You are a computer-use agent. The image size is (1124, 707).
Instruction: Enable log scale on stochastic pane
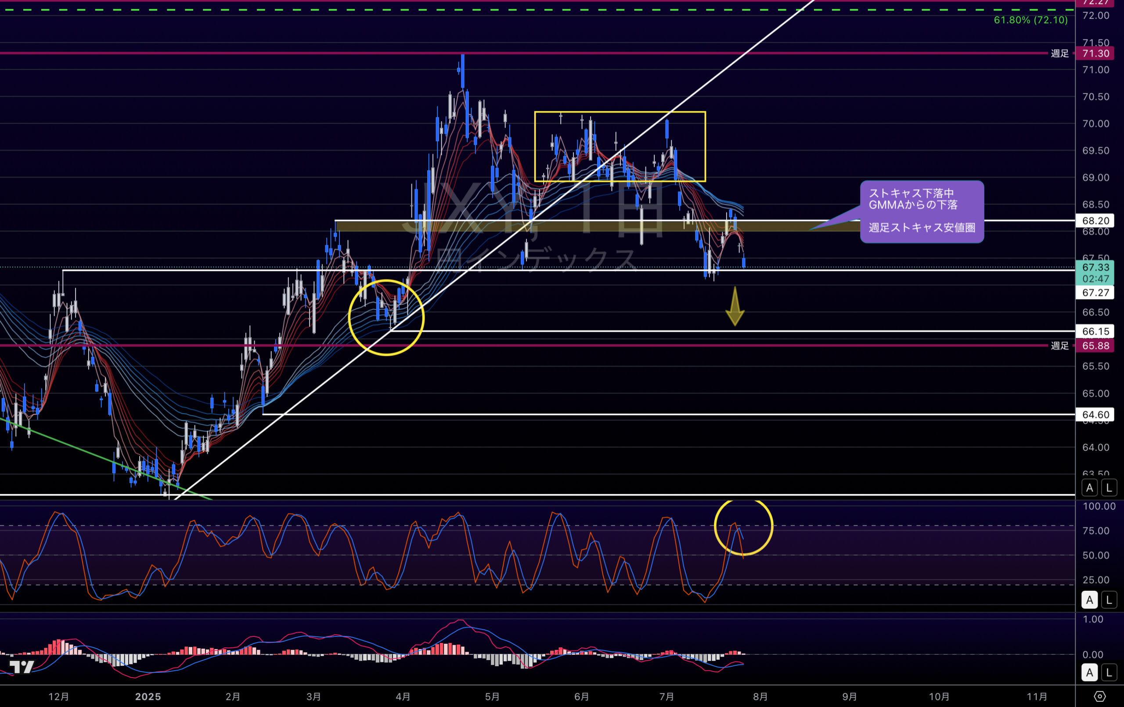pyautogui.click(x=1109, y=600)
